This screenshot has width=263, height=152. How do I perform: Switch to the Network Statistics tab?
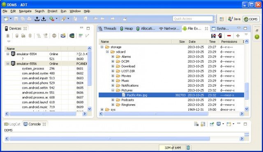[x=169, y=29]
